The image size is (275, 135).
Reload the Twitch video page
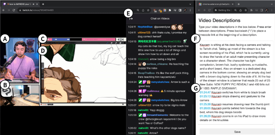[14, 10]
